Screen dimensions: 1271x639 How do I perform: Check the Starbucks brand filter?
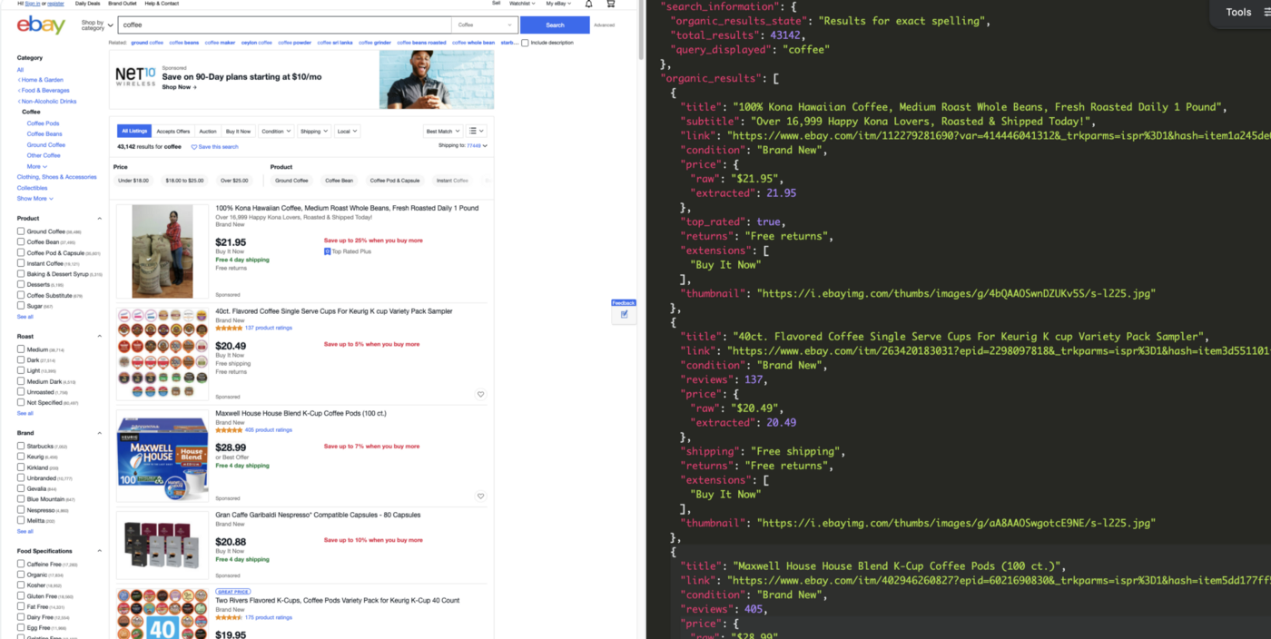(21, 447)
